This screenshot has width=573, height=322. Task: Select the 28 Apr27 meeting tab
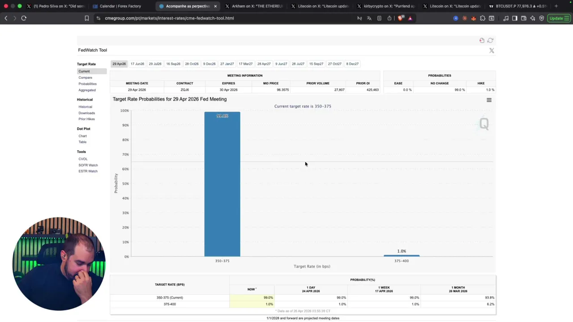pos(264,64)
